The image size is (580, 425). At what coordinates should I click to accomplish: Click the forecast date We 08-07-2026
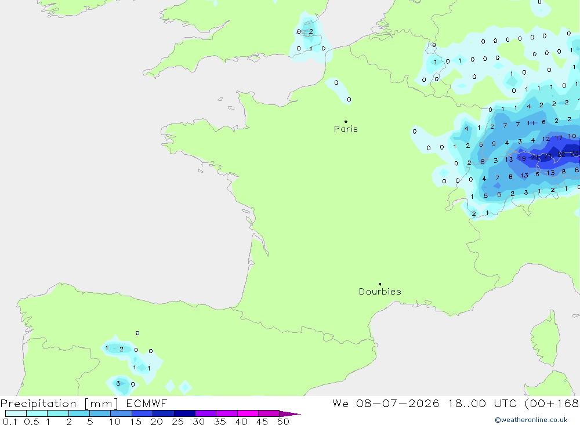pyautogui.click(x=386, y=403)
